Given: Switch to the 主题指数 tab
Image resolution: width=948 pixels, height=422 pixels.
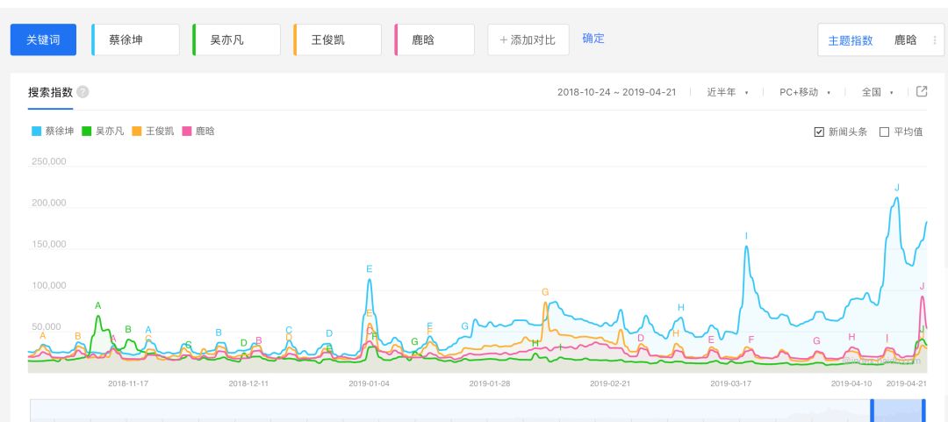Looking at the screenshot, I should pos(851,40).
